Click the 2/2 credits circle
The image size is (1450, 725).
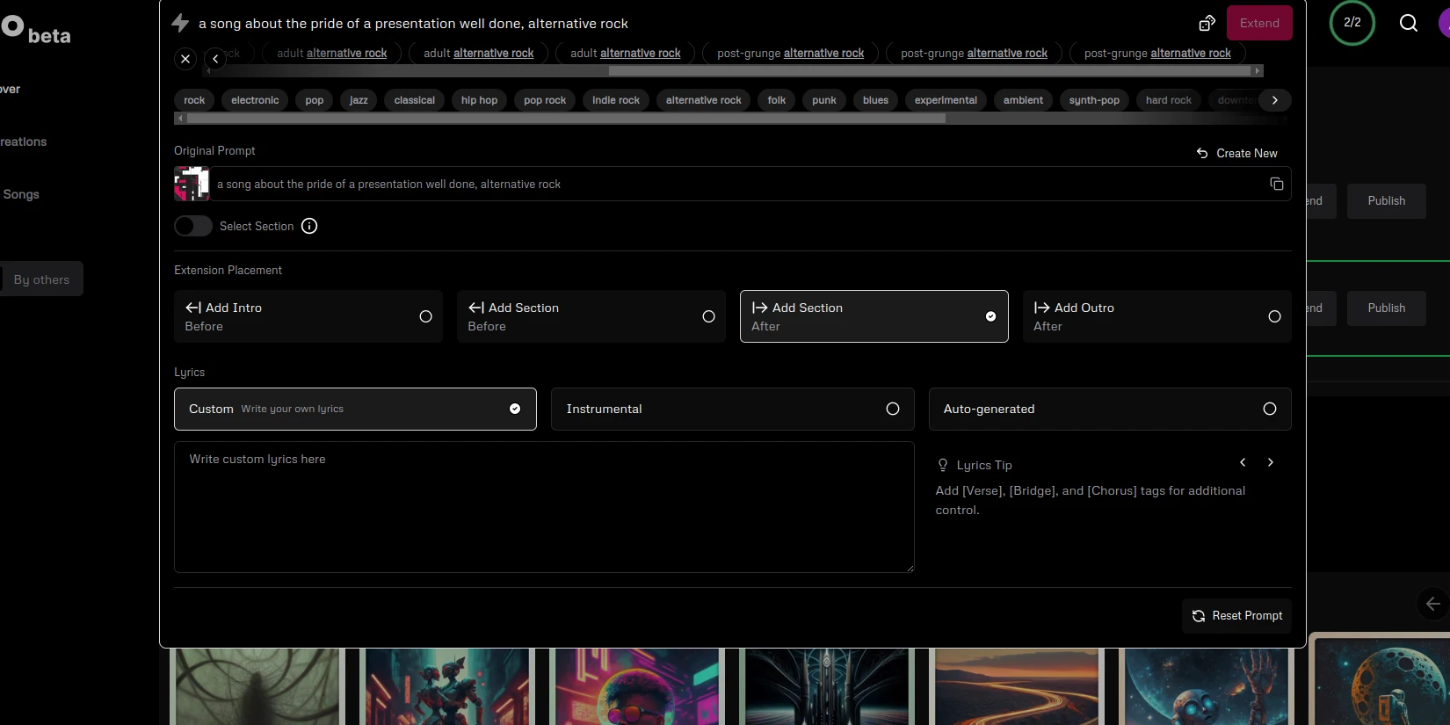point(1352,23)
